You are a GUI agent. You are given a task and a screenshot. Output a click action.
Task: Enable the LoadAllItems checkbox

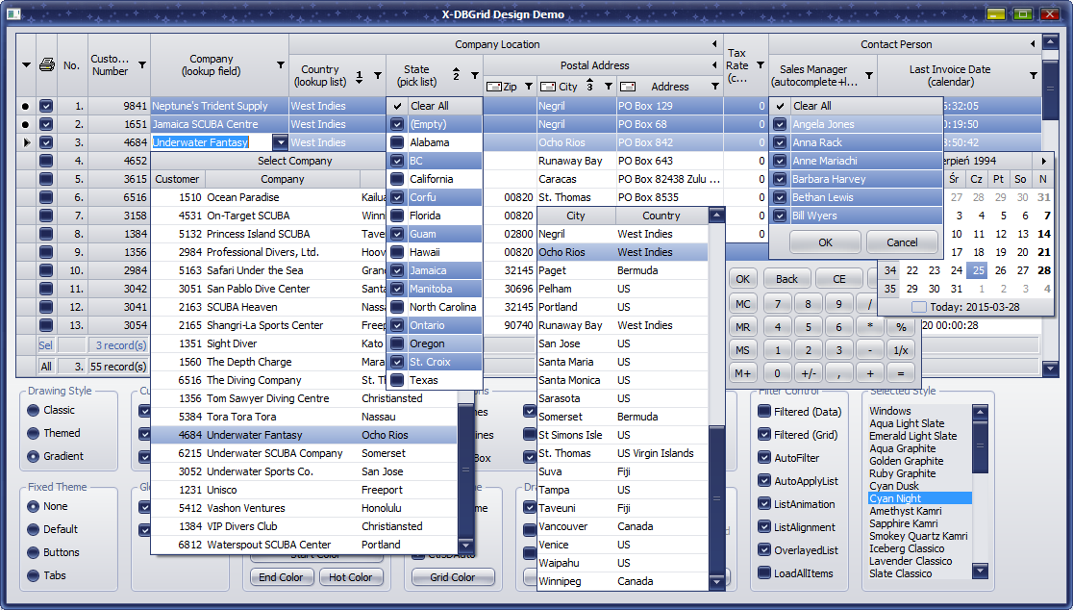click(x=764, y=573)
